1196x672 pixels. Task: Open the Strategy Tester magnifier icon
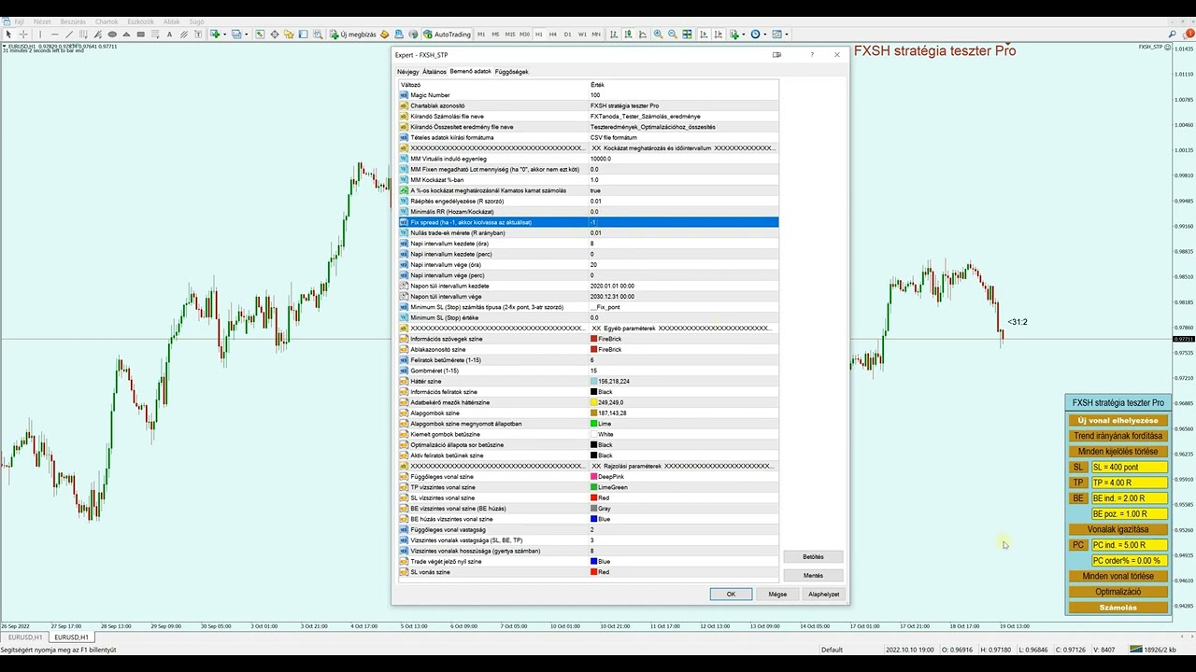point(318,35)
